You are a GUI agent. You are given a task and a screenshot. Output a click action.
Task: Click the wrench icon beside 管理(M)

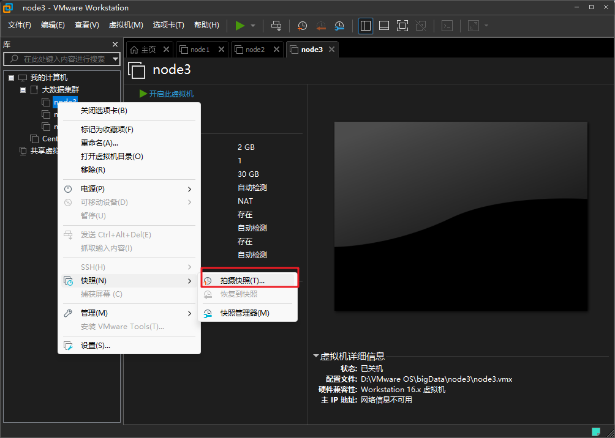click(x=68, y=313)
